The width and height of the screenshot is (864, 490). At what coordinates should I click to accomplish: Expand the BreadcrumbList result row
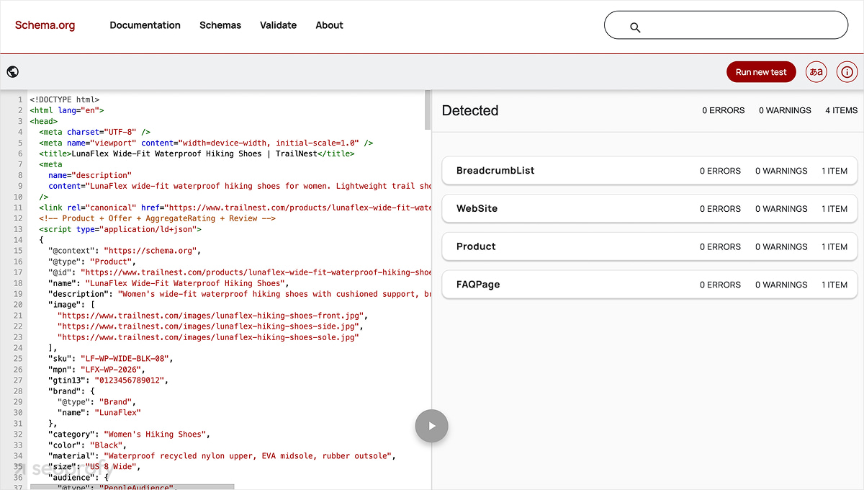click(x=649, y=171)
